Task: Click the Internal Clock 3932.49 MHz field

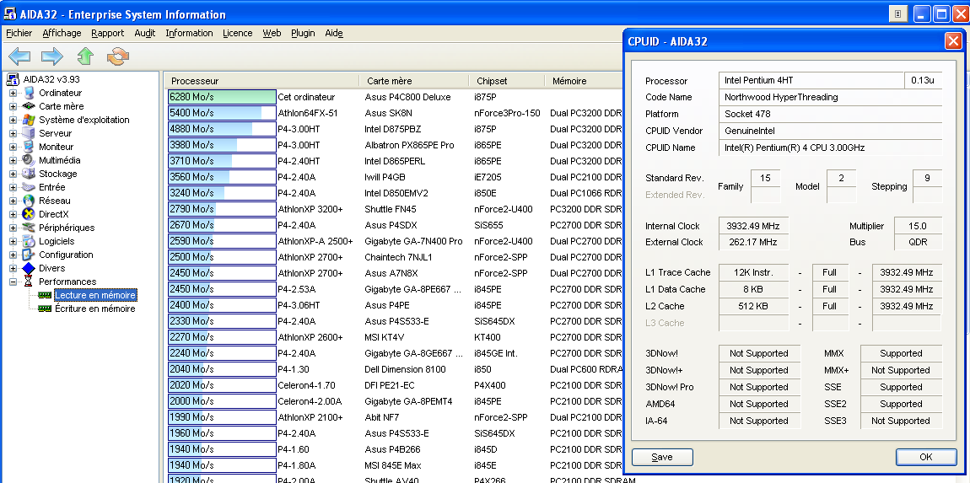Action: 753,226
